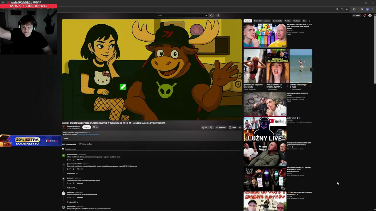Like the comment starting with 'hahaha myślałem'

click(68, 160)
